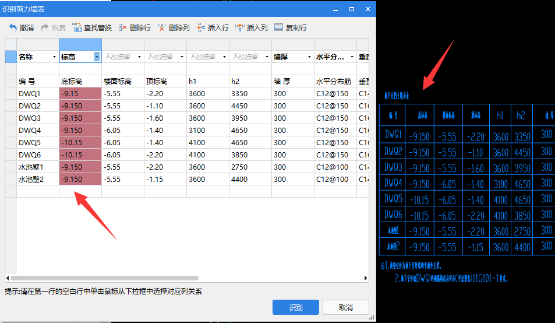Screen dimensions: 555x323
Task: Select cell DWQ1 in 编号 column
Action: (38, 93)
